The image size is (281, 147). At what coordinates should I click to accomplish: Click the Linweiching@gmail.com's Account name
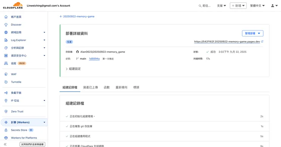point(48,6)
